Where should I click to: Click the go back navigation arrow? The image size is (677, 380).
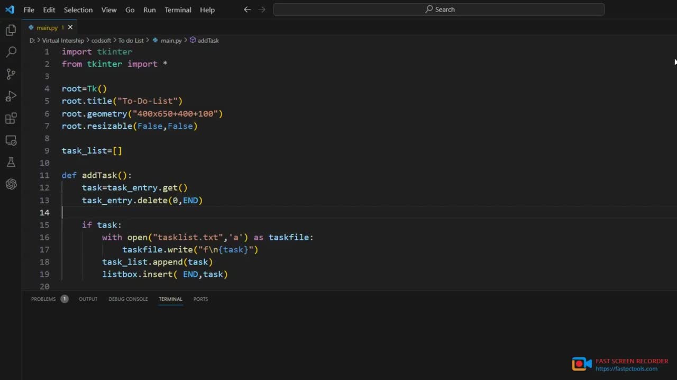(247, 9)
